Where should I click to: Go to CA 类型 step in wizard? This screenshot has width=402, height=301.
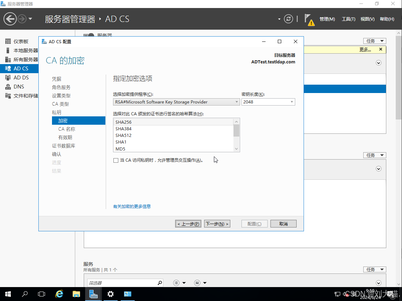60,104
